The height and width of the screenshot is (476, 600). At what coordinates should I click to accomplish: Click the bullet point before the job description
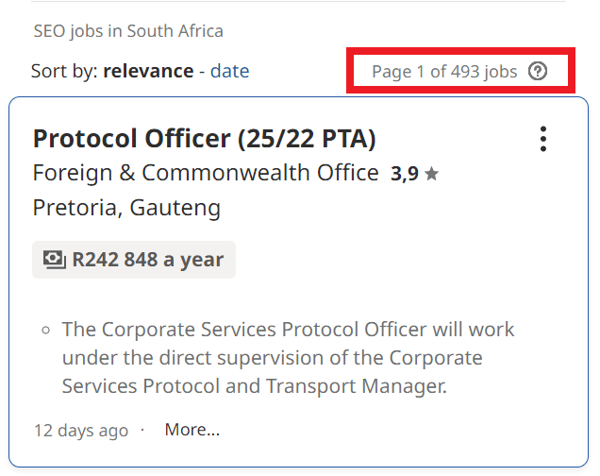click(x=45, y=331)
